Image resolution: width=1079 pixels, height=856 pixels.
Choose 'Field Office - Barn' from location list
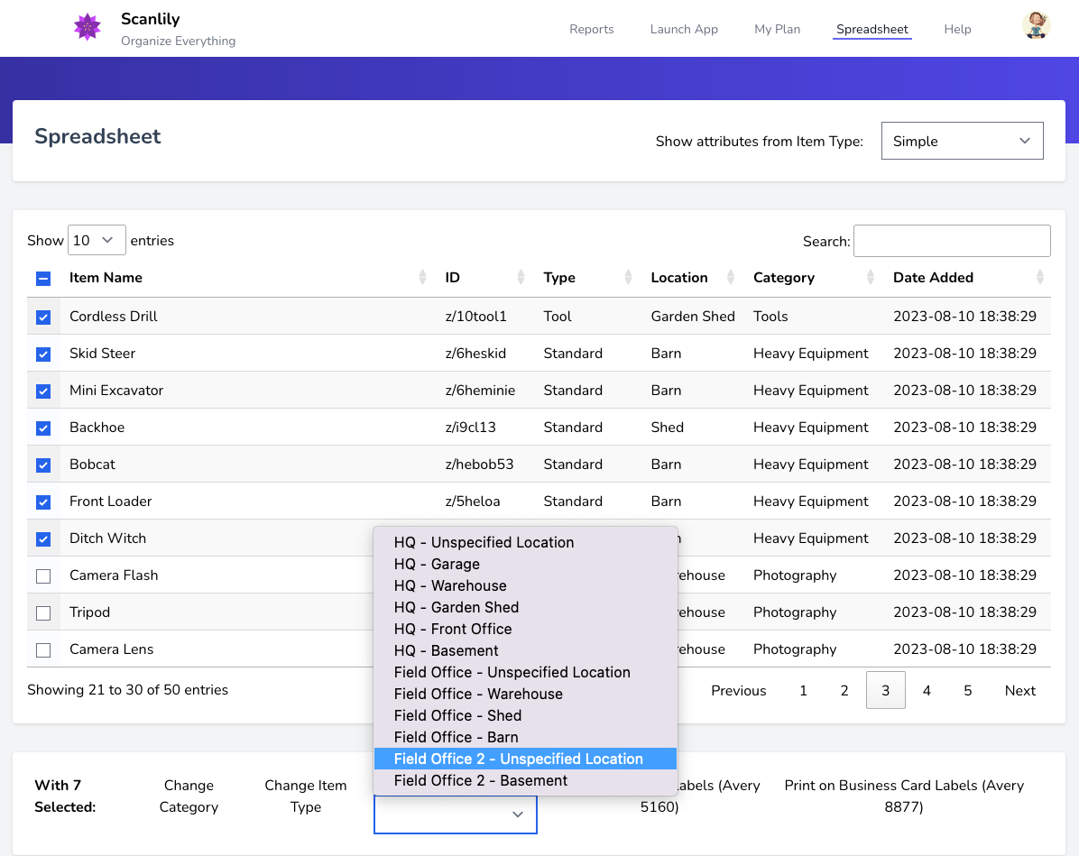[456, 737]
